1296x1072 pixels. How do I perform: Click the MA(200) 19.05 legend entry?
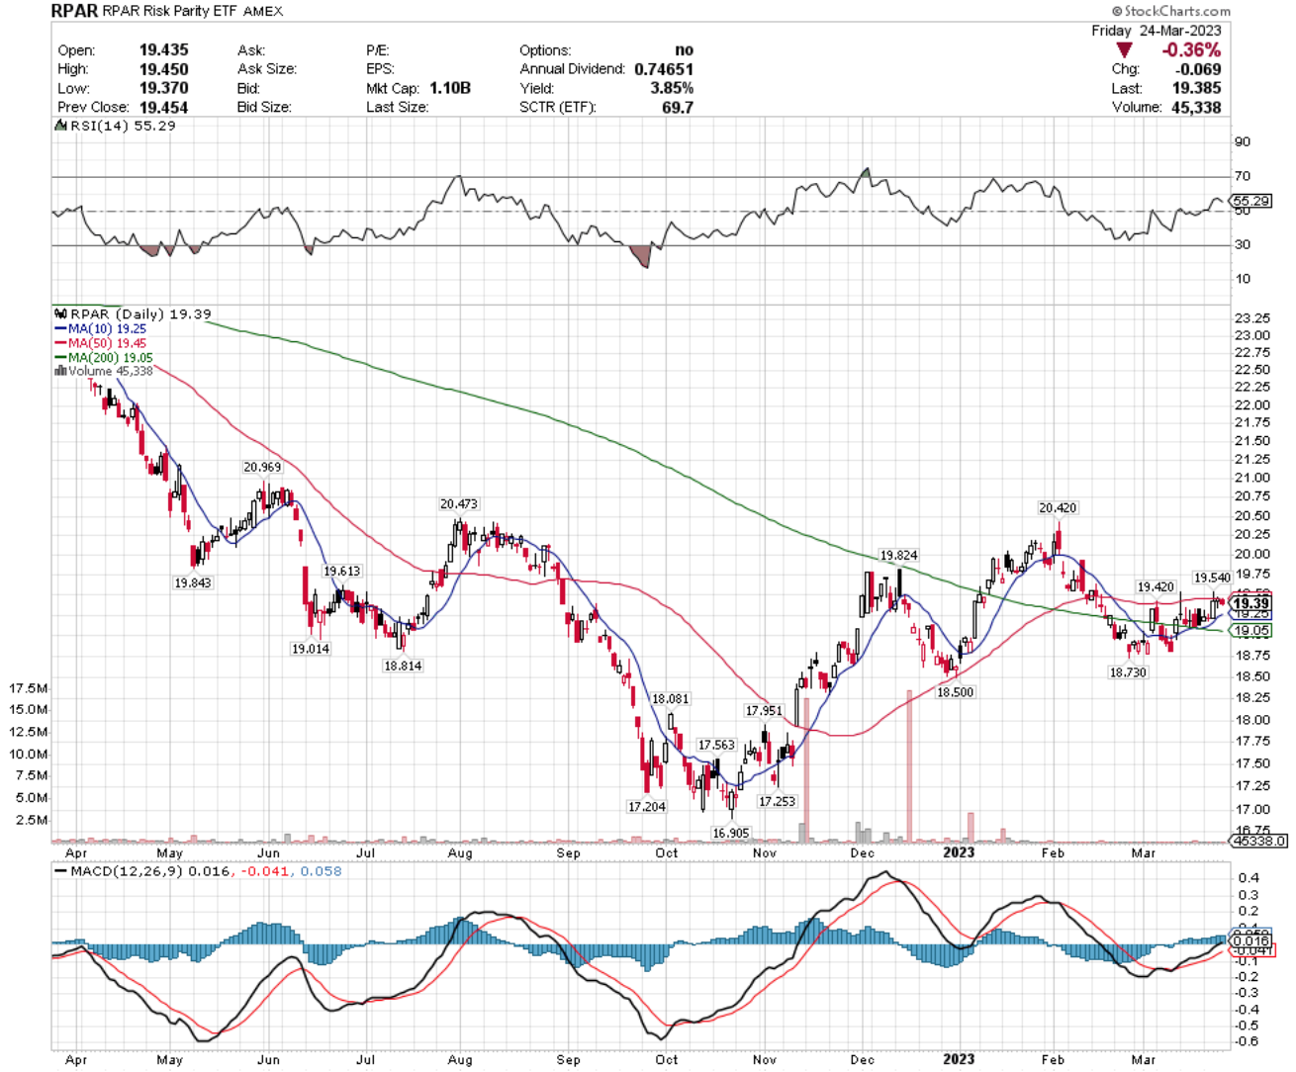[x=111, y=357]
